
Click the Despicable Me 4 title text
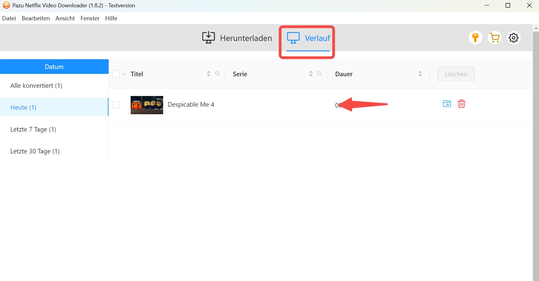pos(191,105)
